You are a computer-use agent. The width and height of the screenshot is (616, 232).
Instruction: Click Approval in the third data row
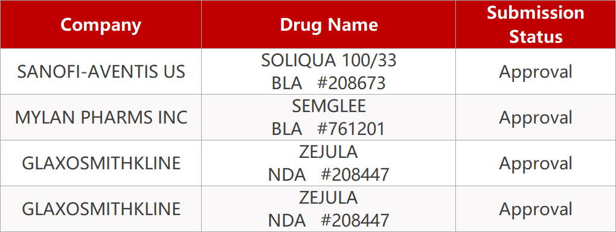coord(536,163)
